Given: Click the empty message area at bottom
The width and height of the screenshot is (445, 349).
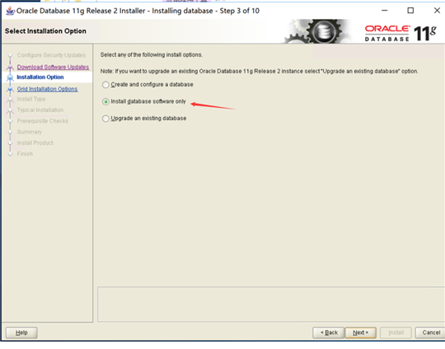Looking at the screenshot, I should (x=271, y=305).
